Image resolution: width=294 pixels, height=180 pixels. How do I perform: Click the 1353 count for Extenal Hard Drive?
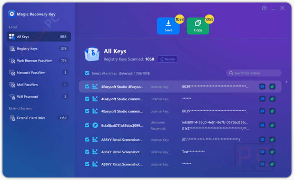click(x=63, y=118)
